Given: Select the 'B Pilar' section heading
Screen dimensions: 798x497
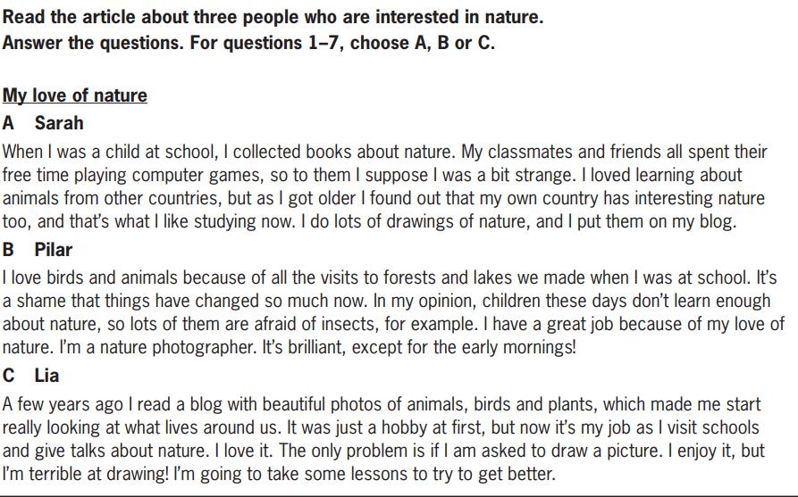Looking at the screenshot, I should 38,250.
